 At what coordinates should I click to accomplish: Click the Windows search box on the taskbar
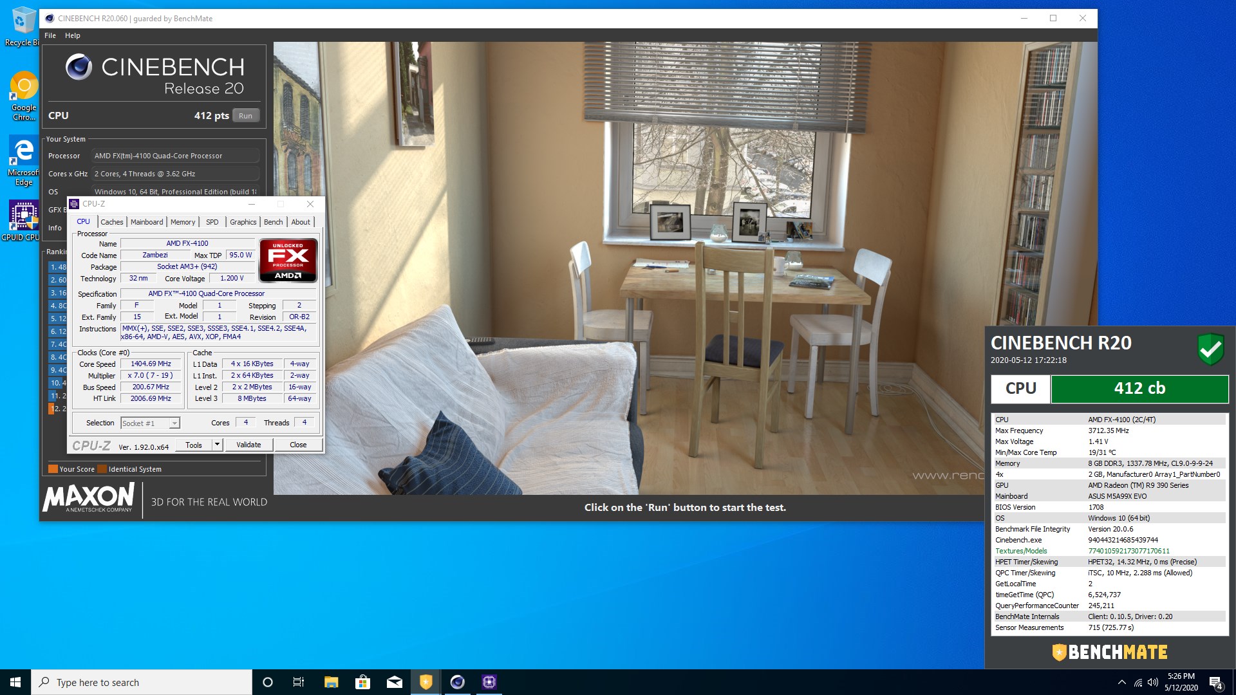pyautogui.click(x=142, y=682)
